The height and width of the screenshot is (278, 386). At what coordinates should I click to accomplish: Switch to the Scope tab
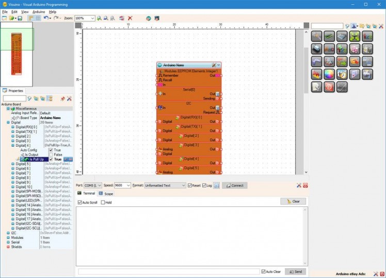click(x=106, y=194)
